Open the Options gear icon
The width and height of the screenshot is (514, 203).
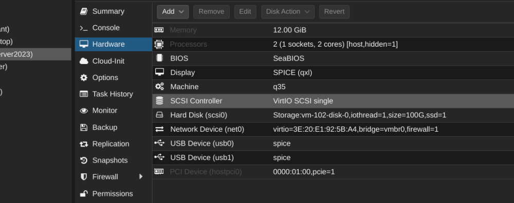click(84, 77)
